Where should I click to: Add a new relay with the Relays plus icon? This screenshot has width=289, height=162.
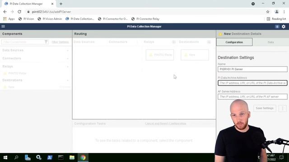pos(173,42)
